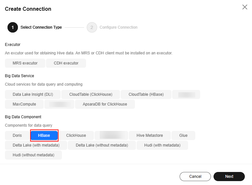
Task: Pick Hudi (without metadata)
Action: point(34,155)
